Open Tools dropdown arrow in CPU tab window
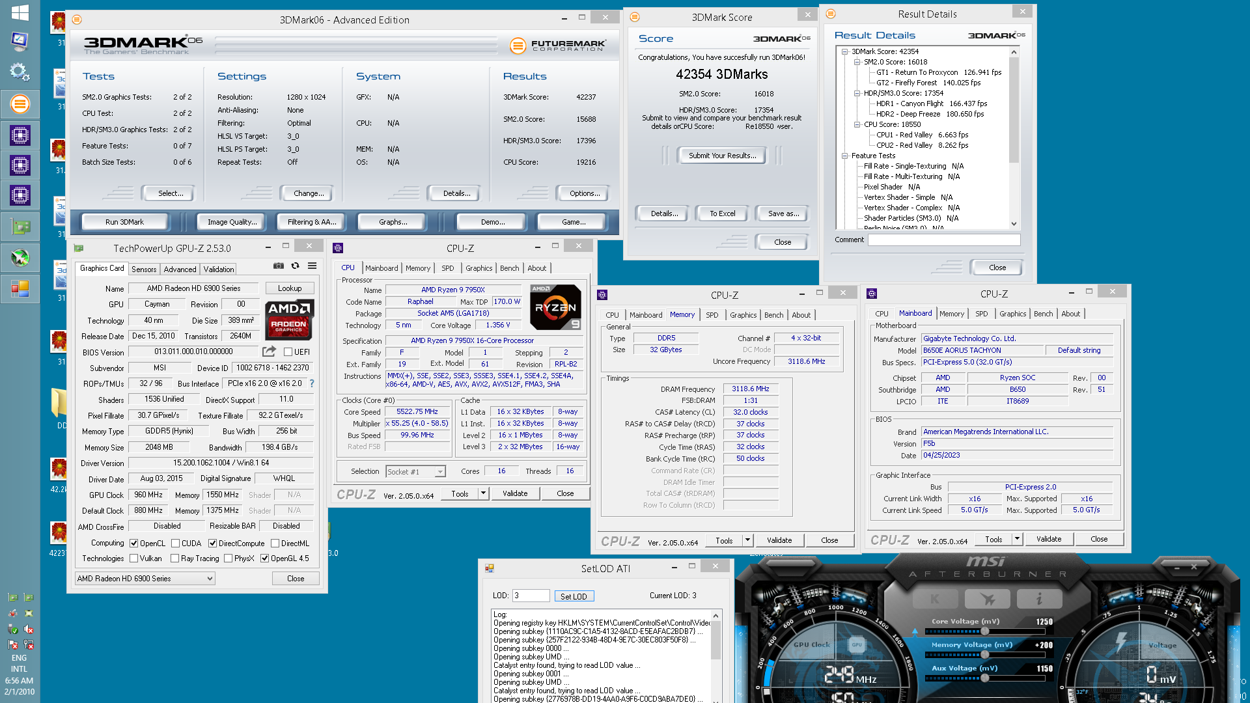 483,493
